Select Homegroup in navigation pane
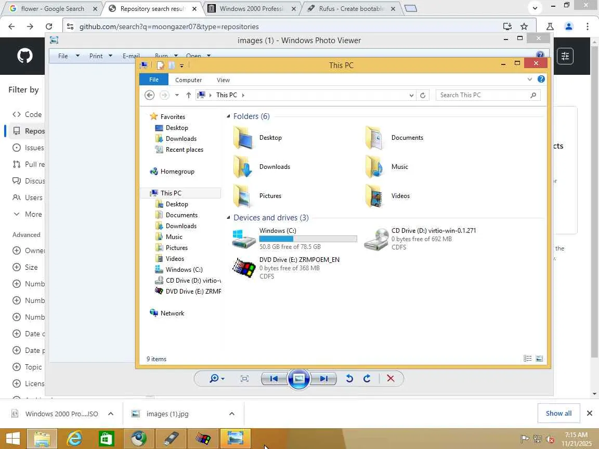Viewport: 599px width, 449px height. pos(172,171)
